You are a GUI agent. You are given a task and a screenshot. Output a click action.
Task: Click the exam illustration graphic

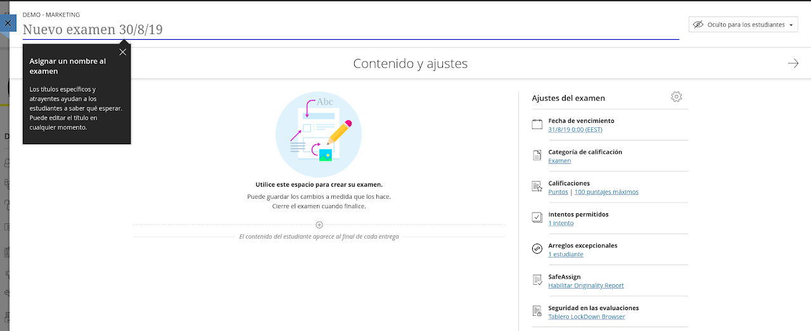pos(319,134)
